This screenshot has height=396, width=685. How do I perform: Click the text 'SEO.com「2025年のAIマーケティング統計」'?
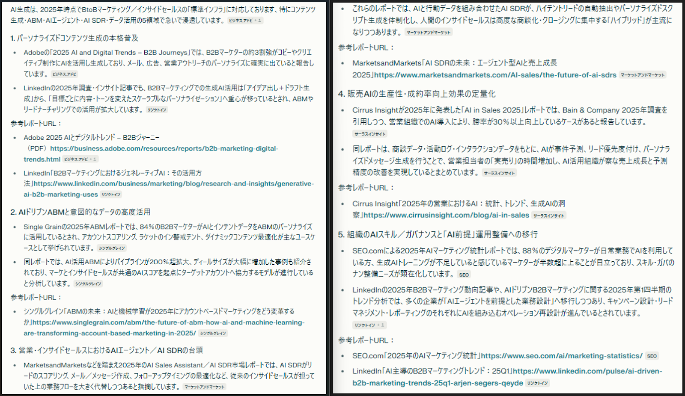click(x=417, y=356)
